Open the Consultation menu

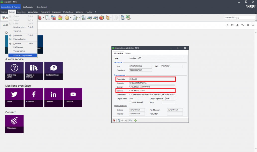33,12
